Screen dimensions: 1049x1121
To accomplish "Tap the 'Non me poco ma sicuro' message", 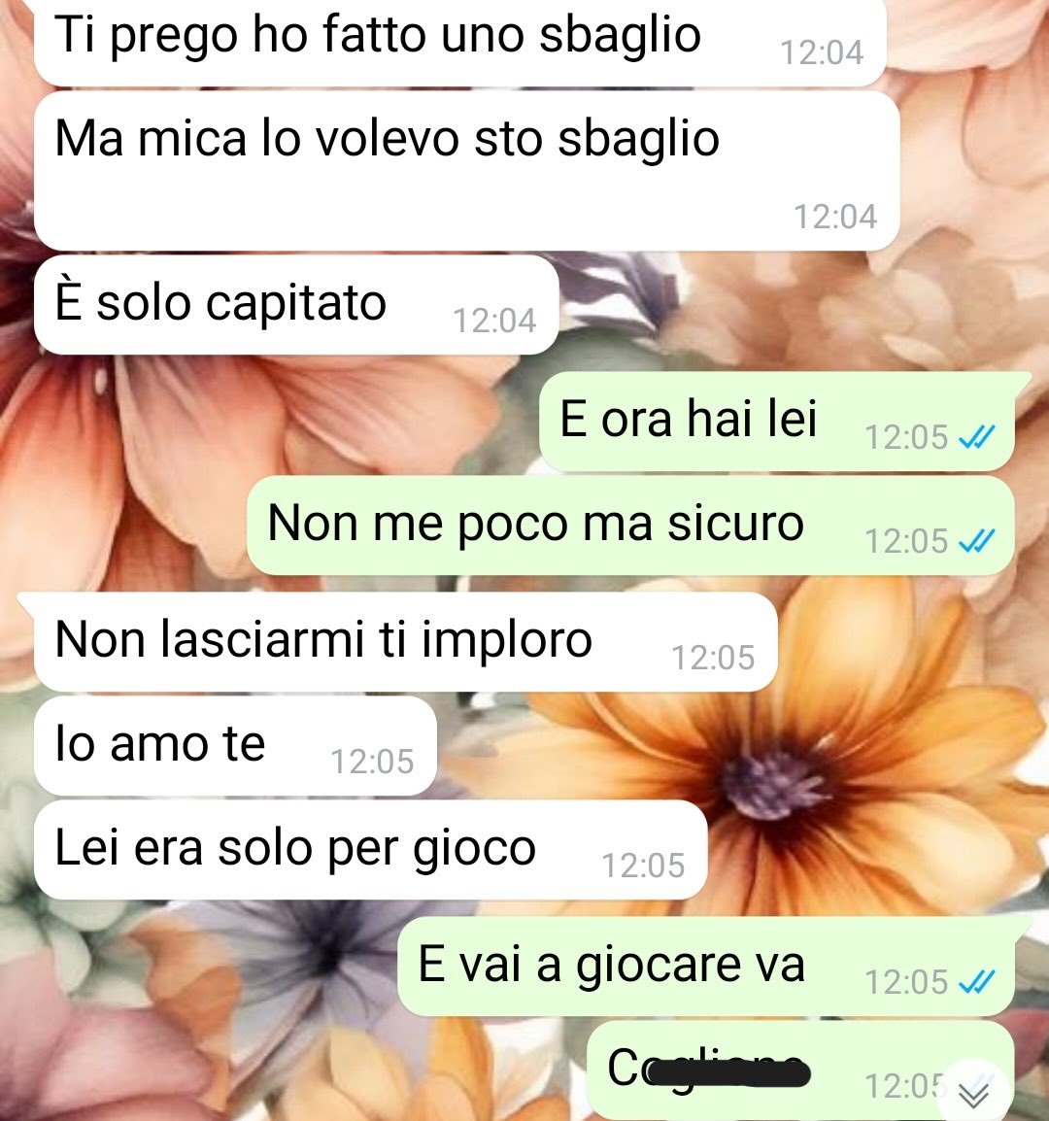I will [630, 526].
